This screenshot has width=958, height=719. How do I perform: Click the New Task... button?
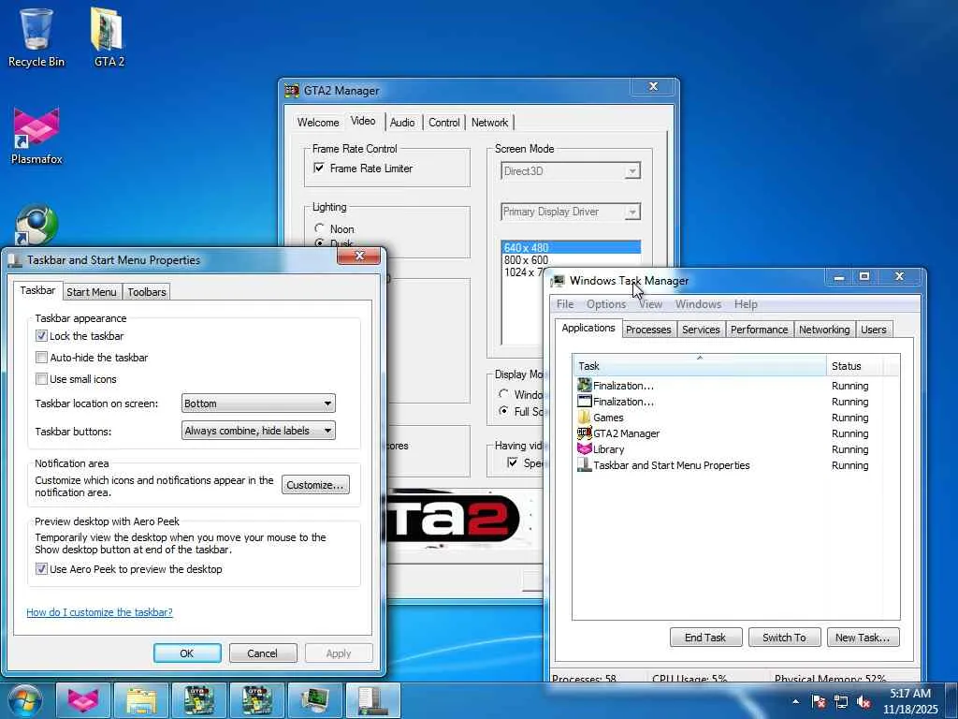click(x=863, y=637)
